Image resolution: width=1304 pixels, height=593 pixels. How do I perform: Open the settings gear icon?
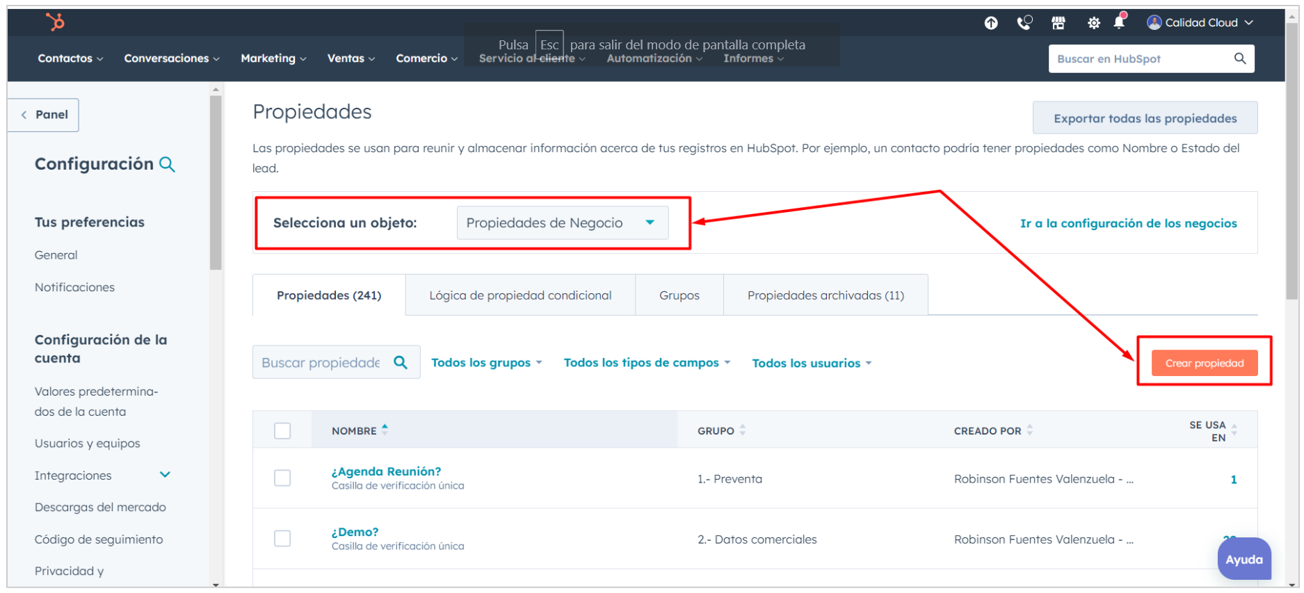coord(1093,23)
